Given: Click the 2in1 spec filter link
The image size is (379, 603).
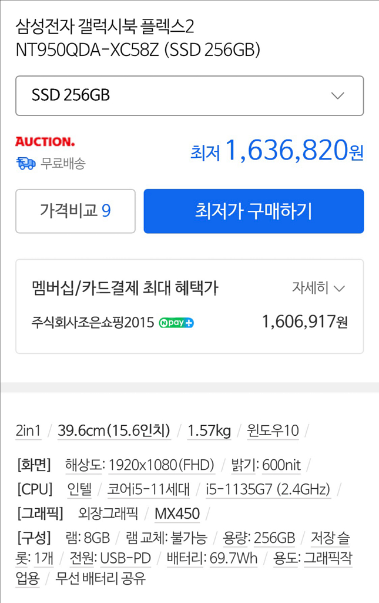Looking at the screenshot, I should tap(28, 430).
